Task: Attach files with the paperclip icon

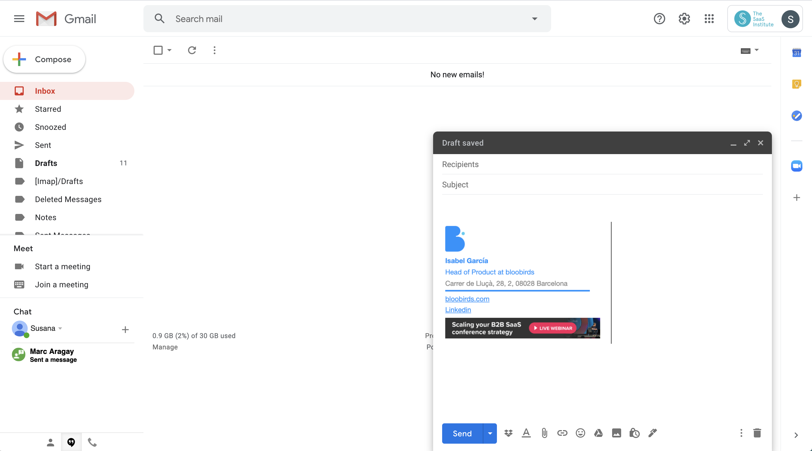Action: (544, 433)
